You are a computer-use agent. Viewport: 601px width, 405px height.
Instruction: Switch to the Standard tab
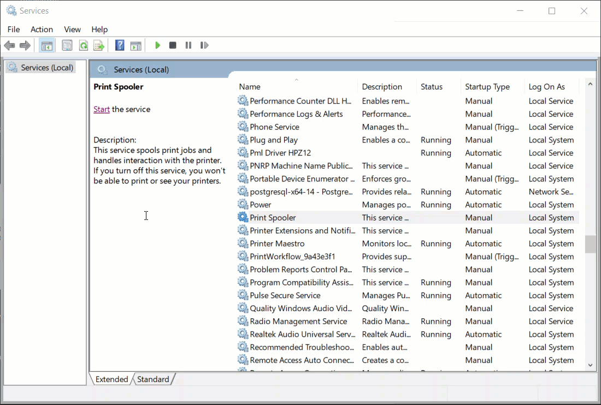(x=153, y=379)
